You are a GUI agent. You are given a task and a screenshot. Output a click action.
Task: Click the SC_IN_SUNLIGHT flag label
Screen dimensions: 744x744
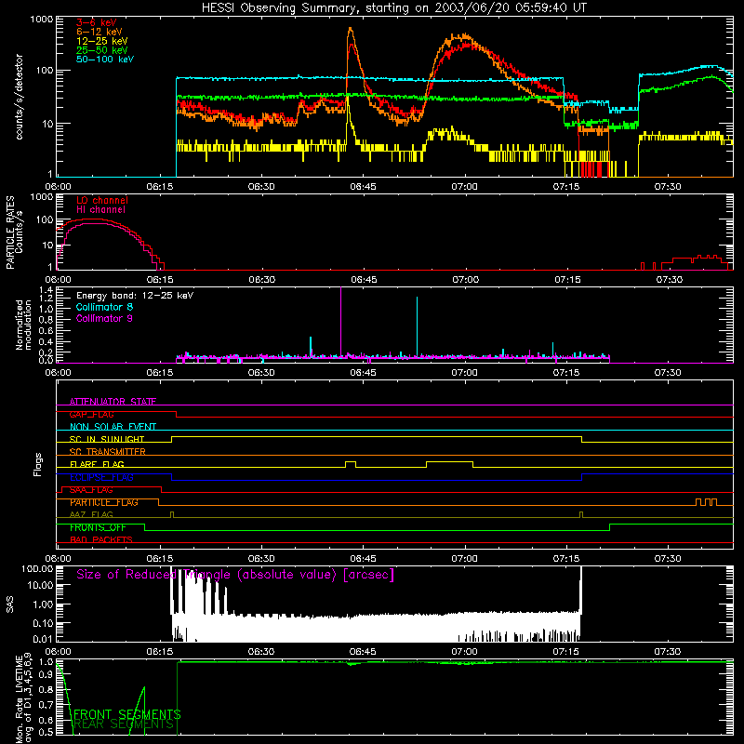click(x=107, y=439)
